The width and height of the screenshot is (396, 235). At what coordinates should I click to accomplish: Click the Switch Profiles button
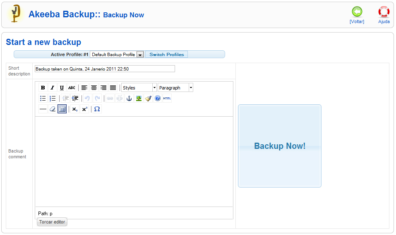pos(166,54)
